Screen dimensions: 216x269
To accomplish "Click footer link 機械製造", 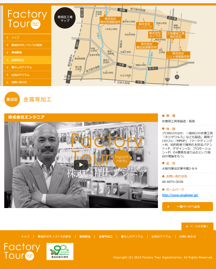I will [85, 237].
